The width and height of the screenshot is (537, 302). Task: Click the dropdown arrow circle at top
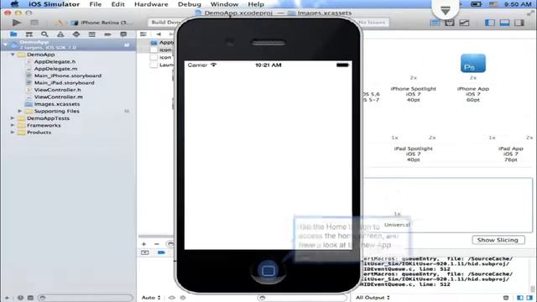[x=446, y=11]
